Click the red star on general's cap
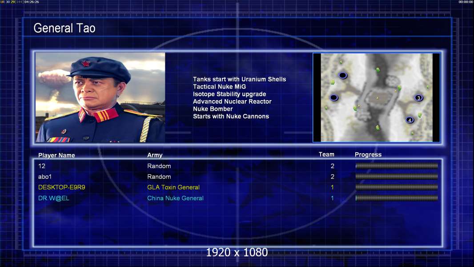This screenshot has height=267, width=474. coord(85,64)
